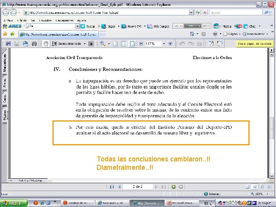
Task: Open the Favorites Center star
Action: [x=5, y=34]
